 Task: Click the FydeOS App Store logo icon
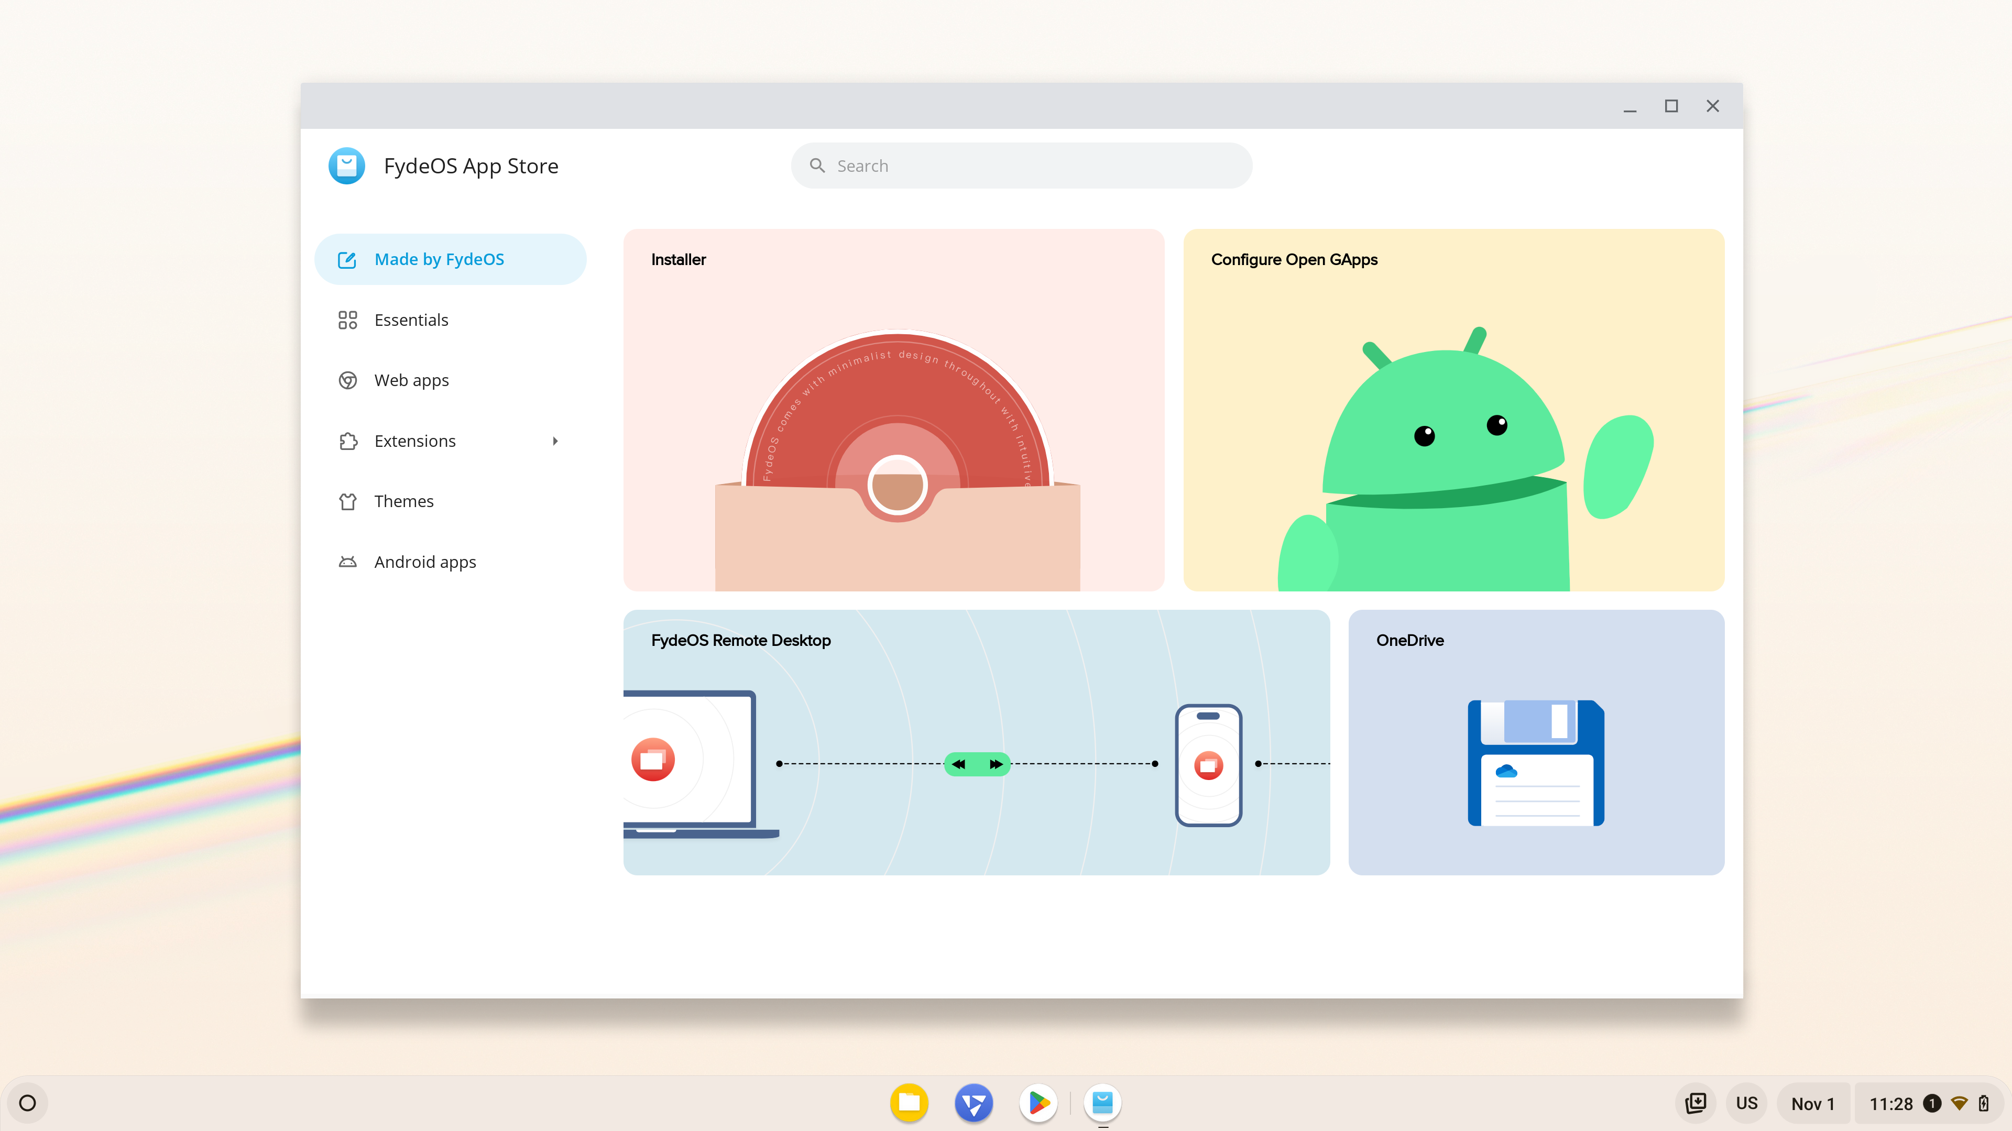click(347, 166)
